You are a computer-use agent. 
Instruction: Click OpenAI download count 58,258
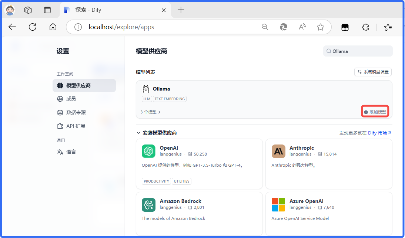tap(198, 154)
